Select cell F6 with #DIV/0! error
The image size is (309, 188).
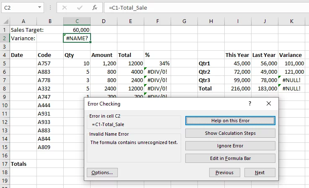pyautogui.click(x=157, y=72)
